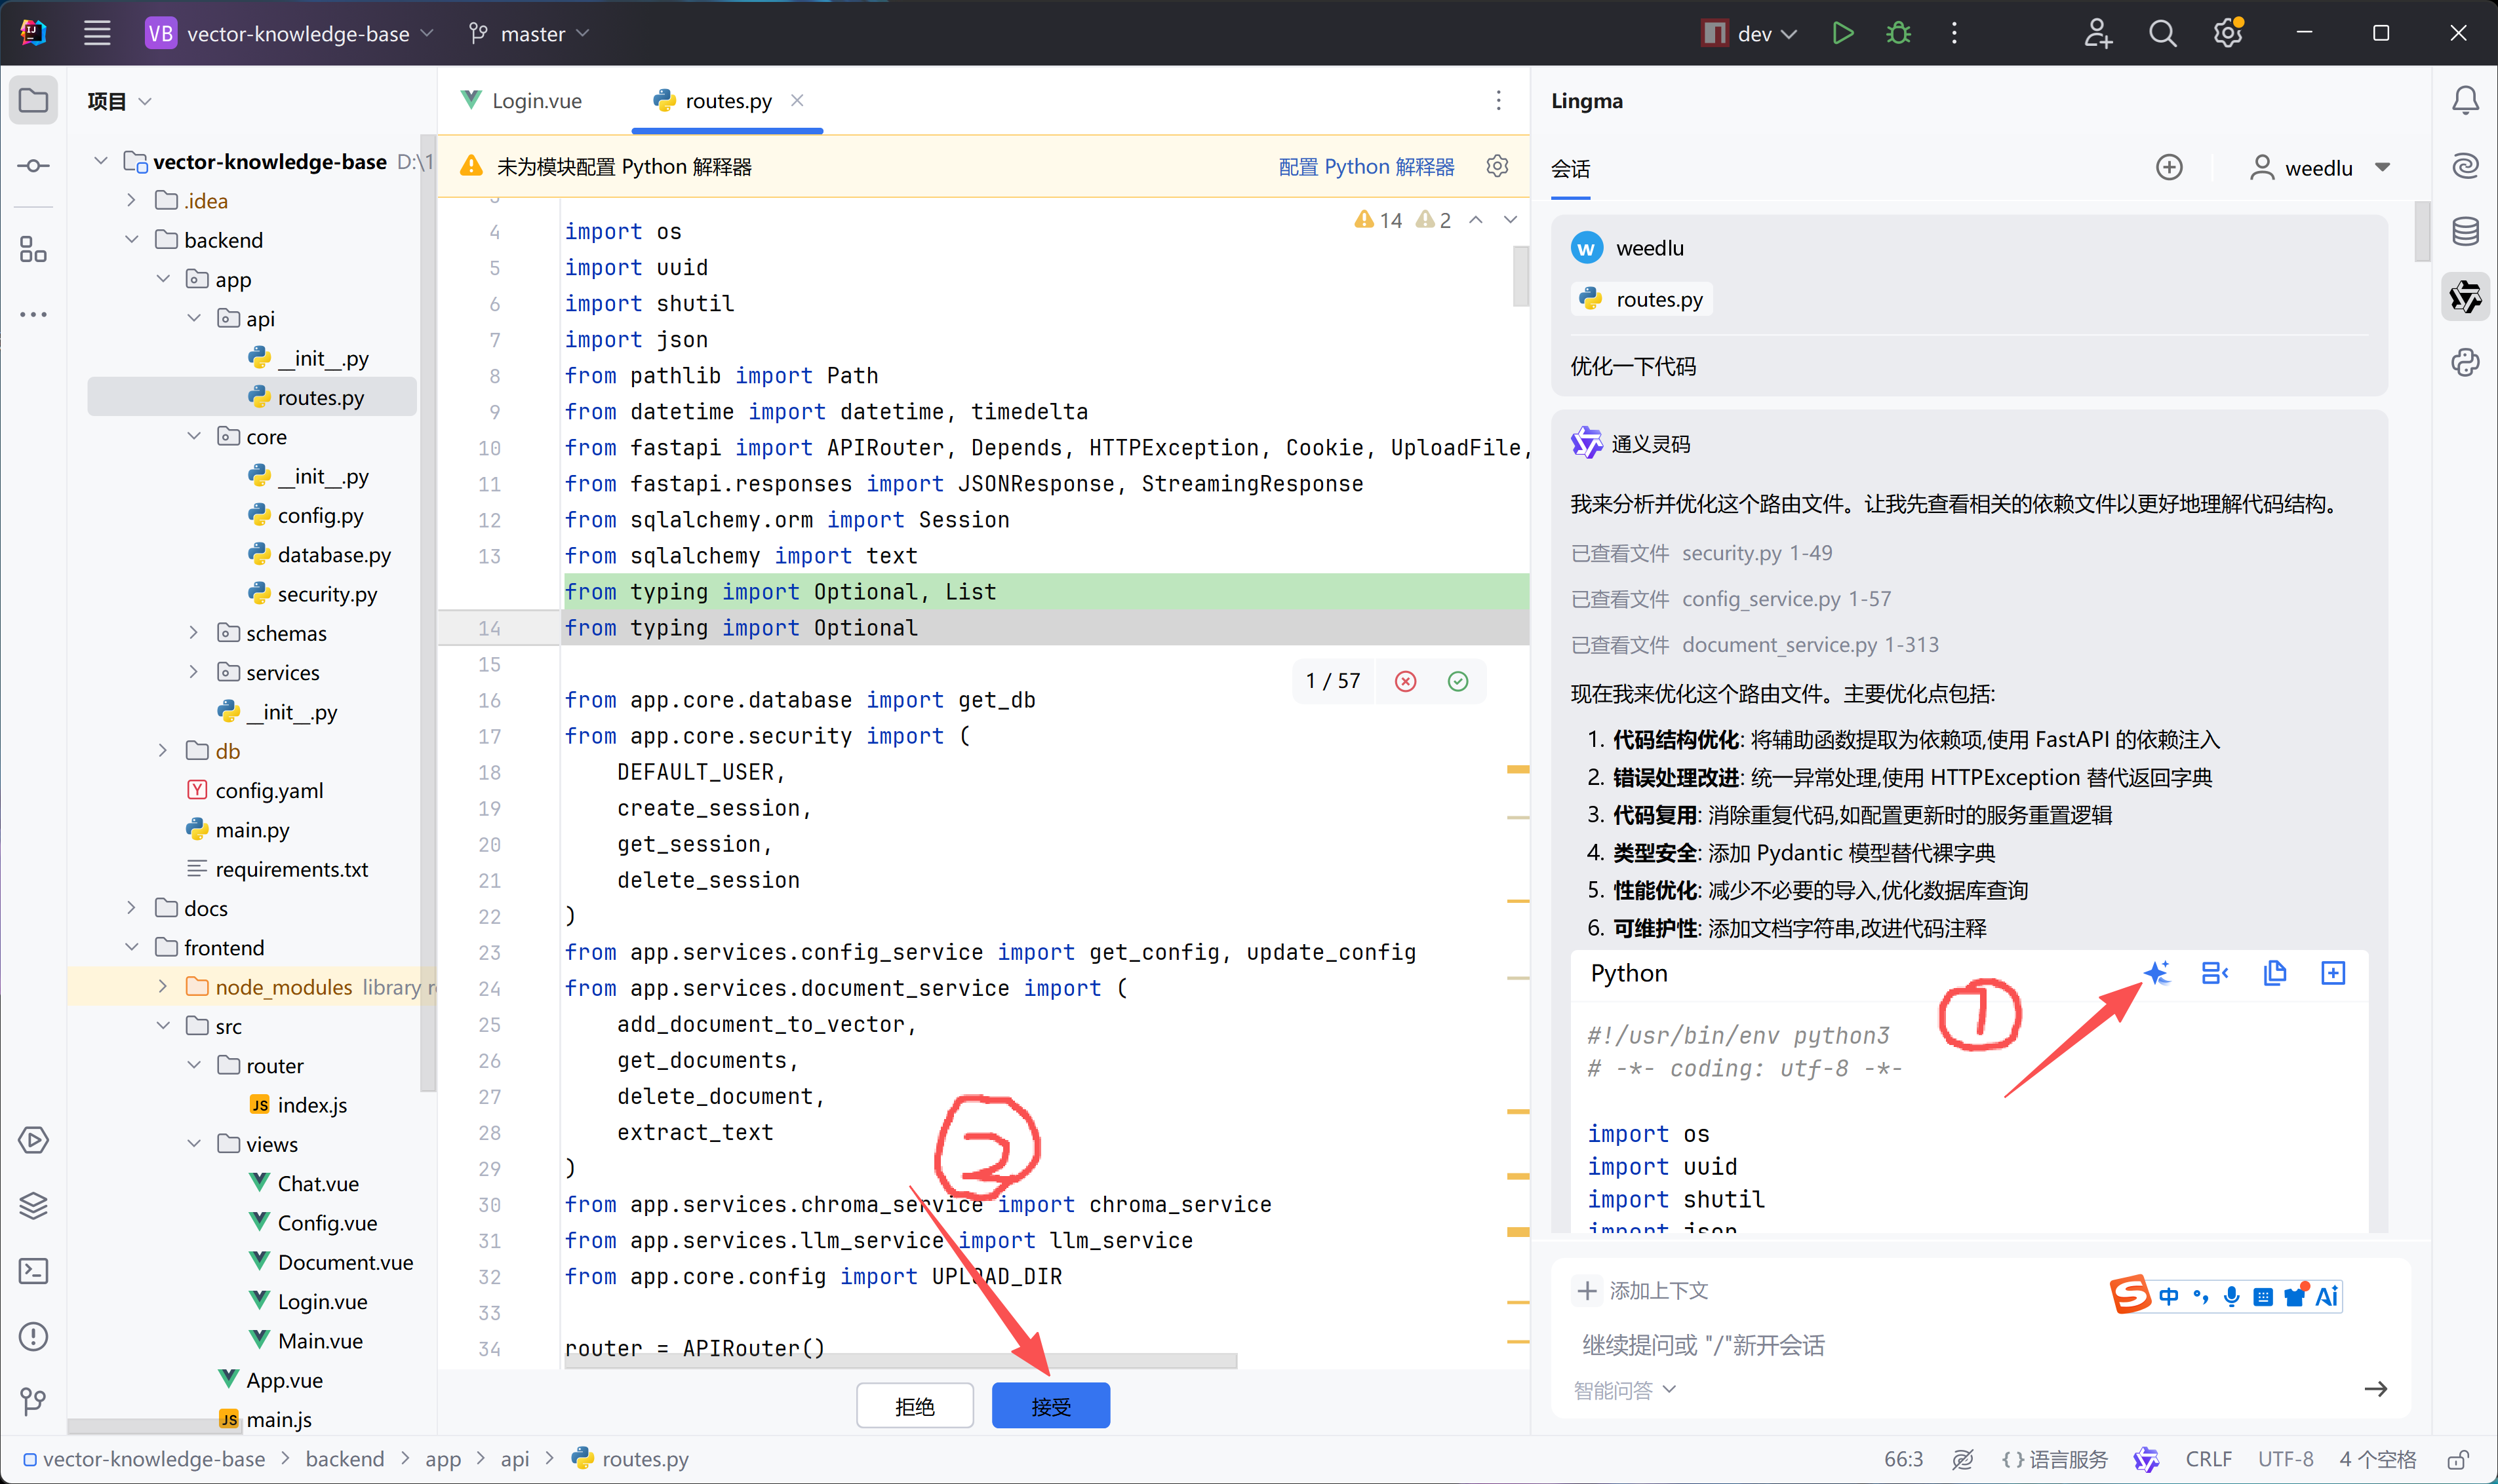Run the dev configuration

tap(1842, 33)
